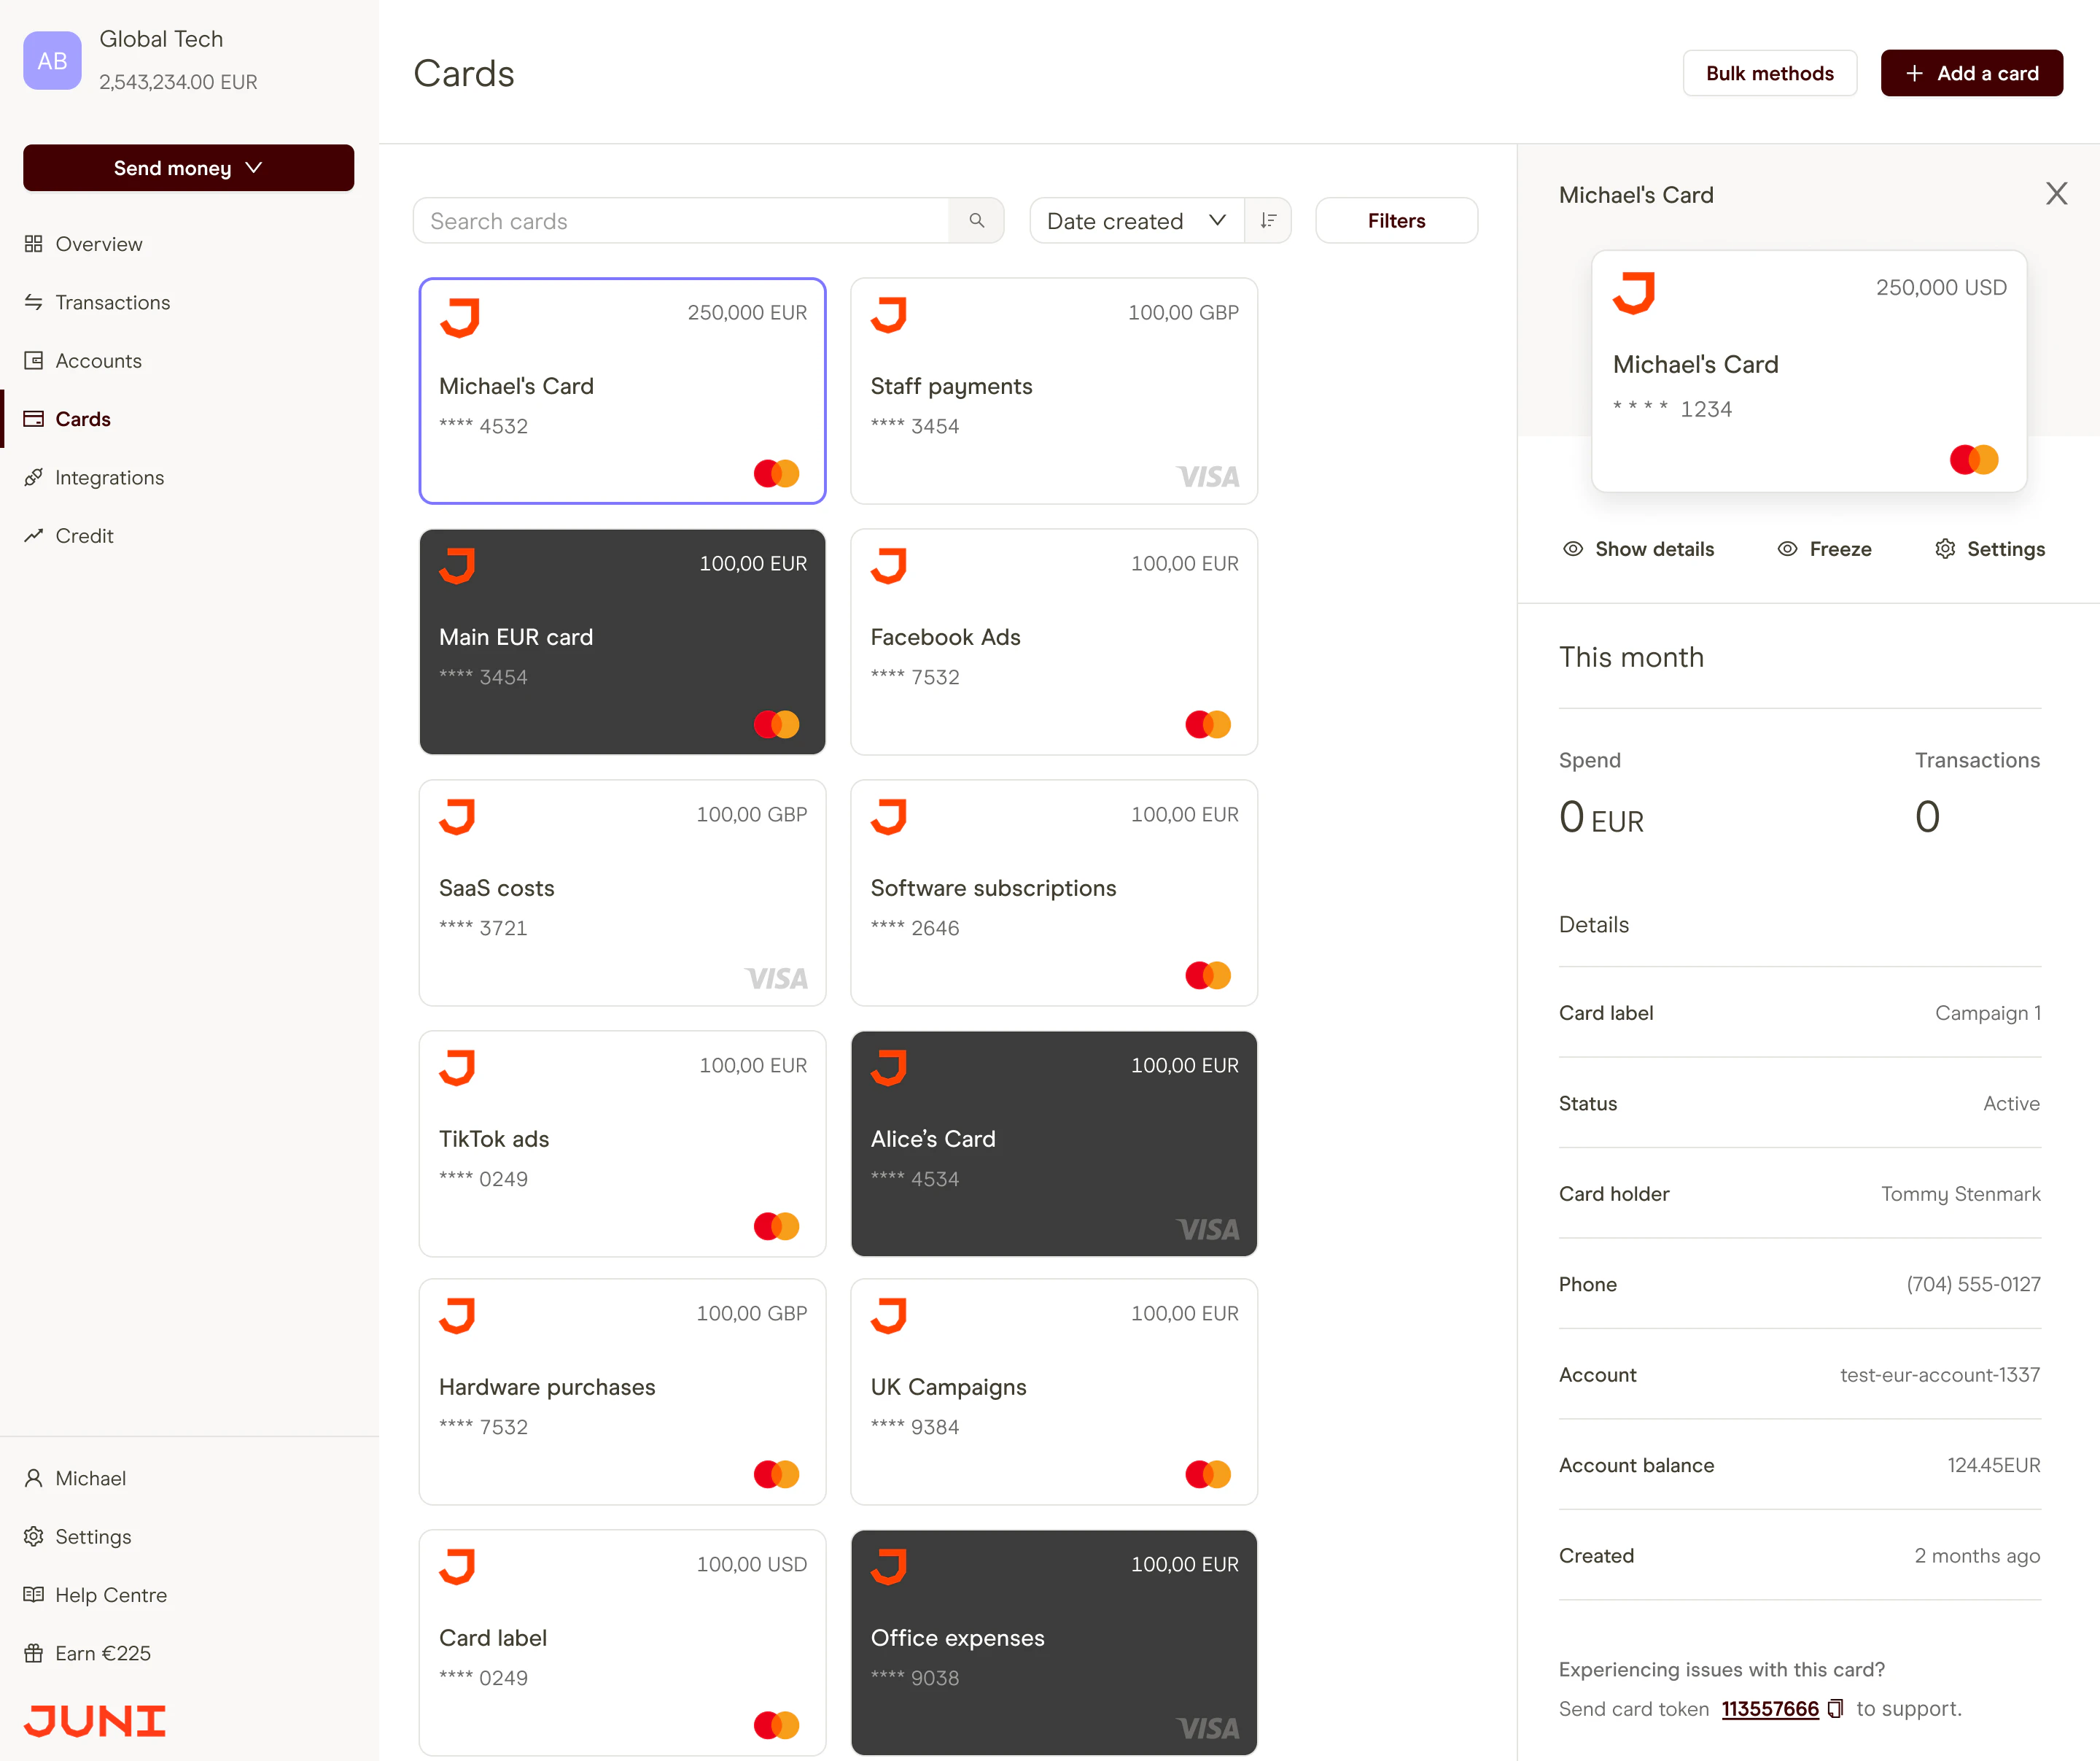Click the Add a card button
The height and width of the screenshot is (1761, 2100).
coord(1971,72)
